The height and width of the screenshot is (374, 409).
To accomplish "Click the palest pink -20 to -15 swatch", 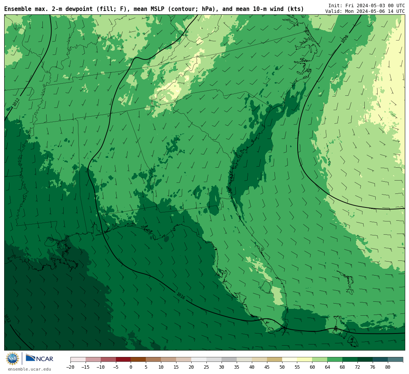I will click(78, 360).
